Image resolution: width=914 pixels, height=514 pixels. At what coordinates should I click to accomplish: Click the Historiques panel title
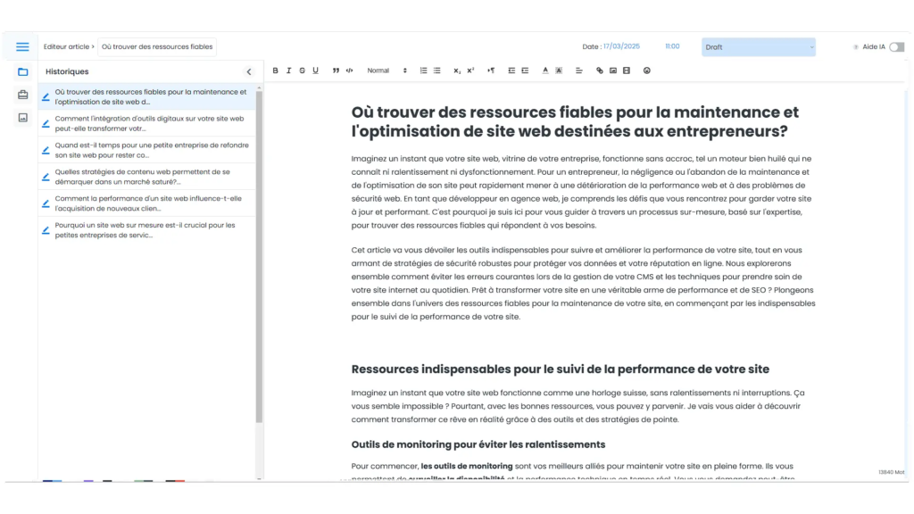click(x=67, y=71)
